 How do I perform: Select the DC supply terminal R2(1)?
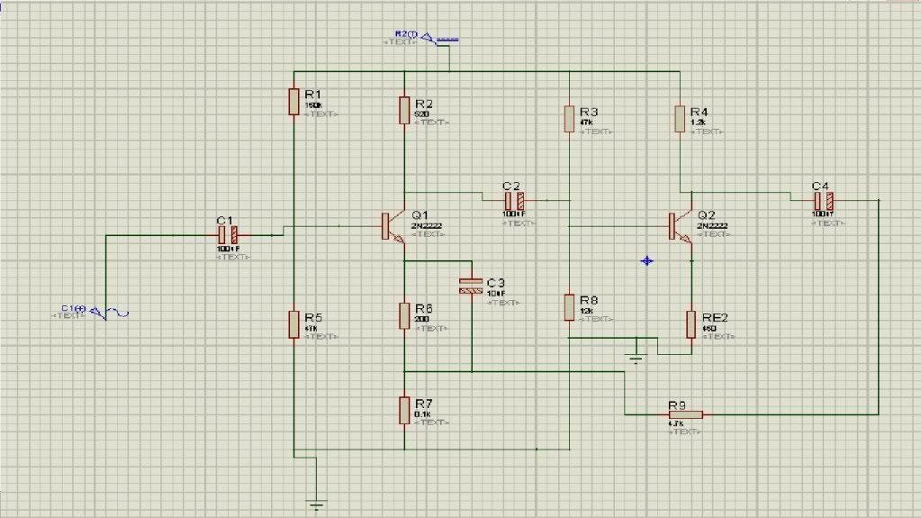coord(440,40)
